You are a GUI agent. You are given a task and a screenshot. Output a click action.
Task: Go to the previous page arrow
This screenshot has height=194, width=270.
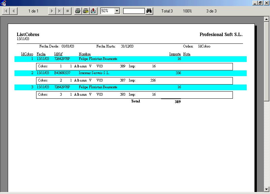(13, 11)
